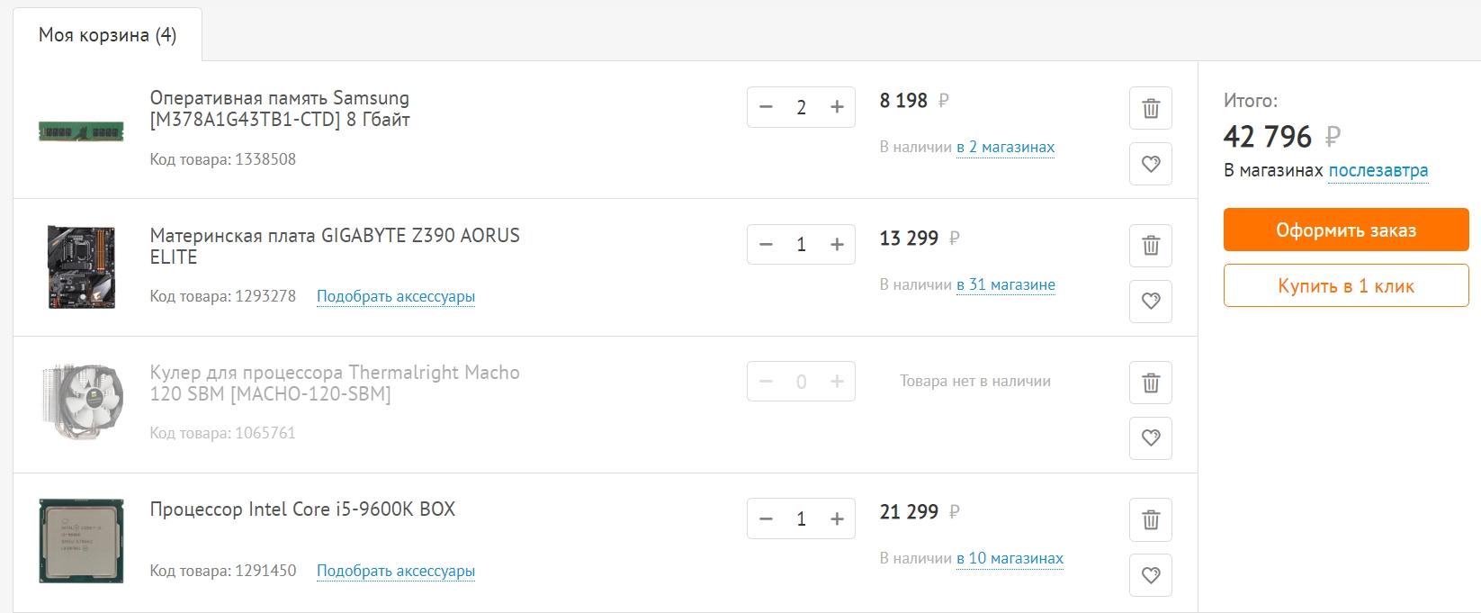Click the Samsung RAM product thumbnail
Image resolution: width=1481 pixels, height=613 pixels.
click(x=81, y=131)
